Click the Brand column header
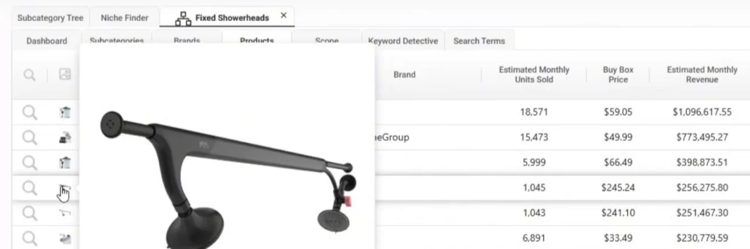The image size is (750, 249). tap(404, 74)
